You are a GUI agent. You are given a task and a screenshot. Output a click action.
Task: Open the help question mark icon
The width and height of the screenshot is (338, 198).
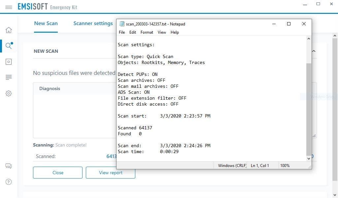click(x=9, y=182)
